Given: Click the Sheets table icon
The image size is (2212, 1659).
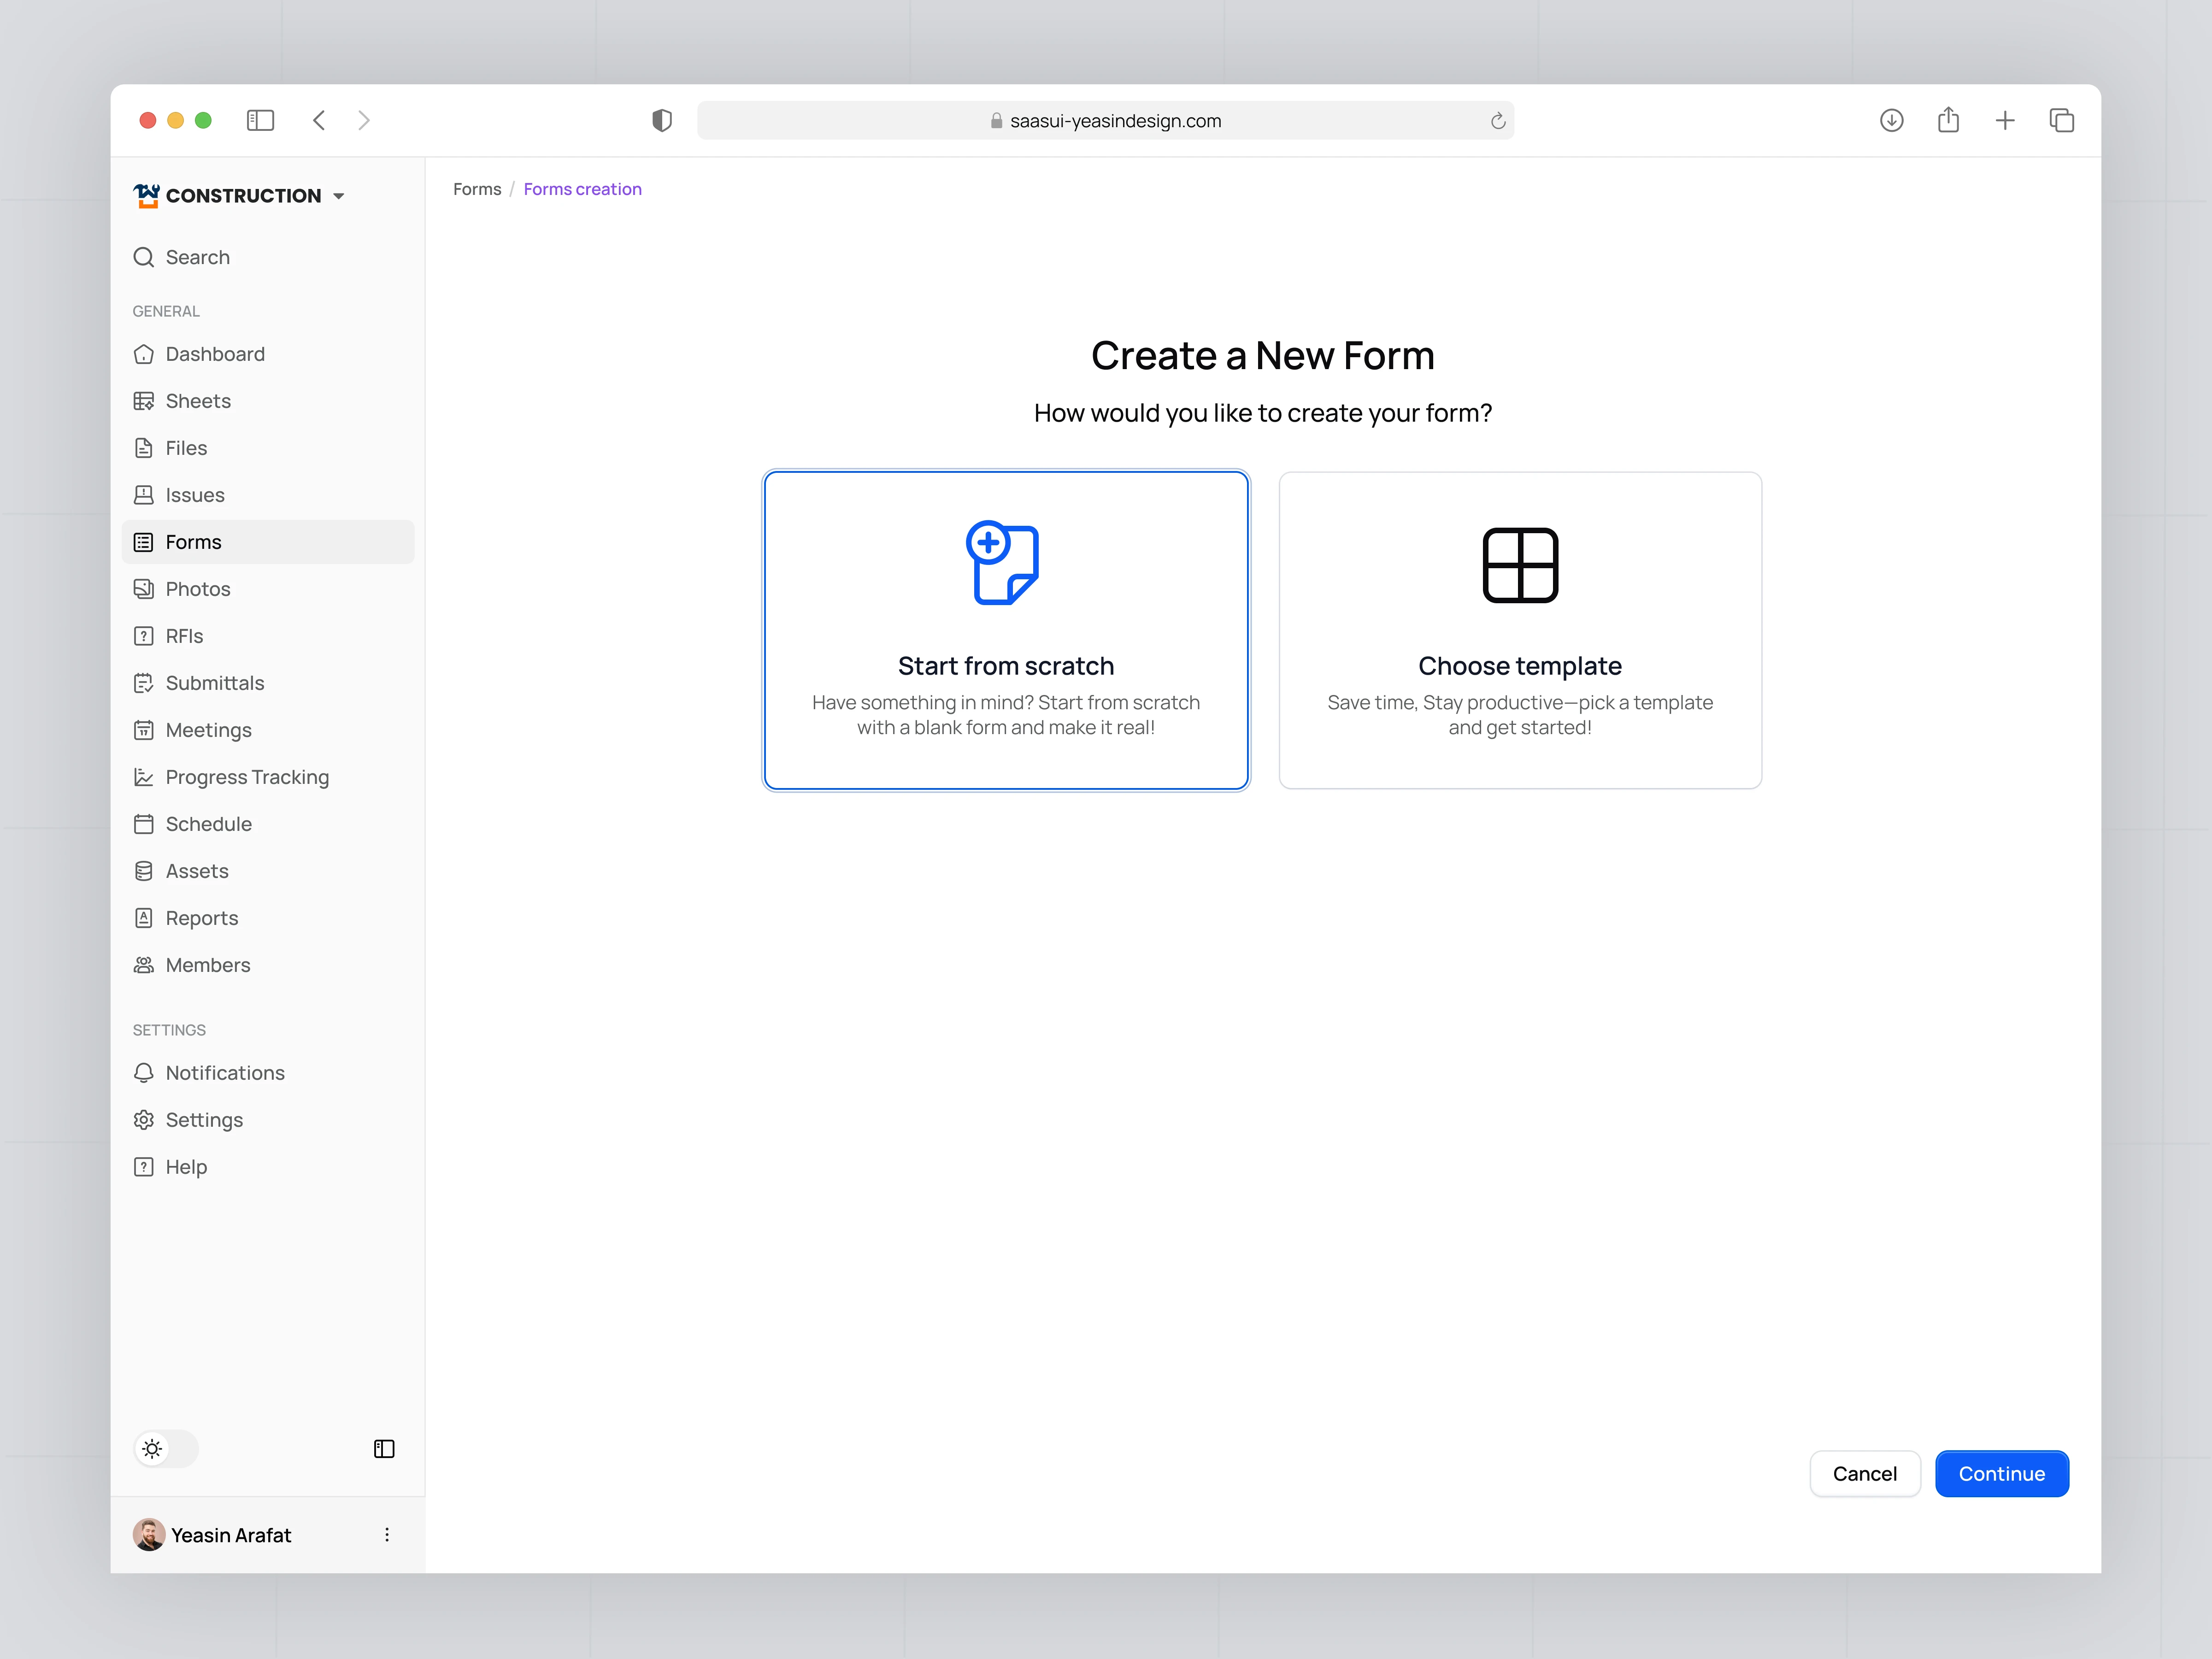Looking at the screenshot, I should [144, 401].
